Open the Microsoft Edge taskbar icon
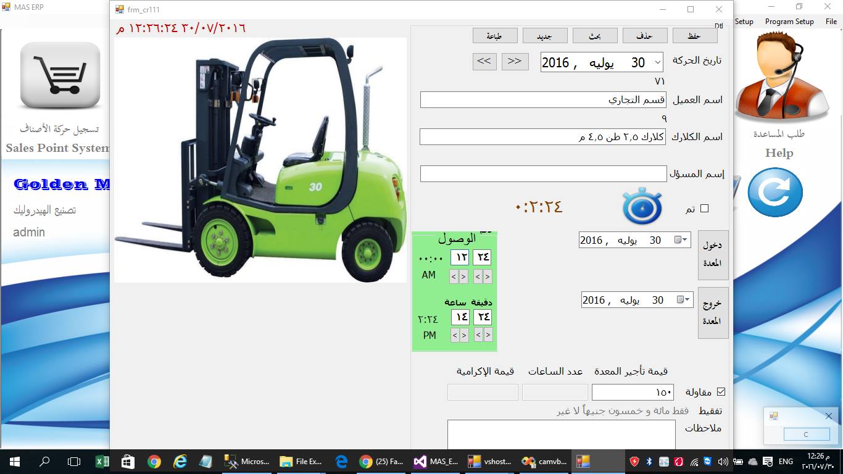Image resolution: width=843 pixels, height=474 pixels. (341, 462)
